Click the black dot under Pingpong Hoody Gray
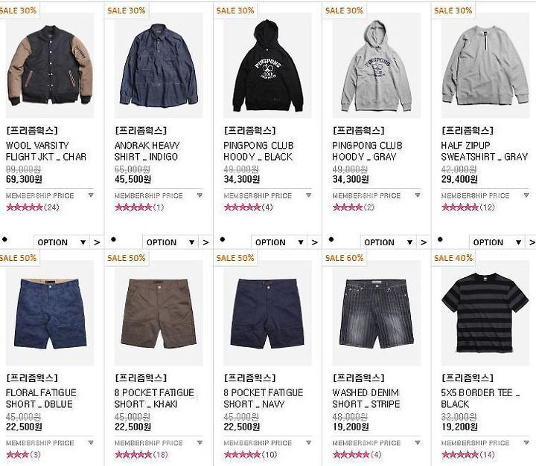Viewport: 536px width, 466px height. tap(331, 239)
